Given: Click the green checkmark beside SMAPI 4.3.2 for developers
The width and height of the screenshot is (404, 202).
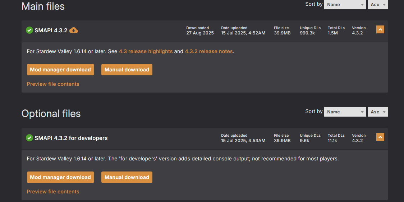Looking at the screenshot, I should tap(29, 138).
